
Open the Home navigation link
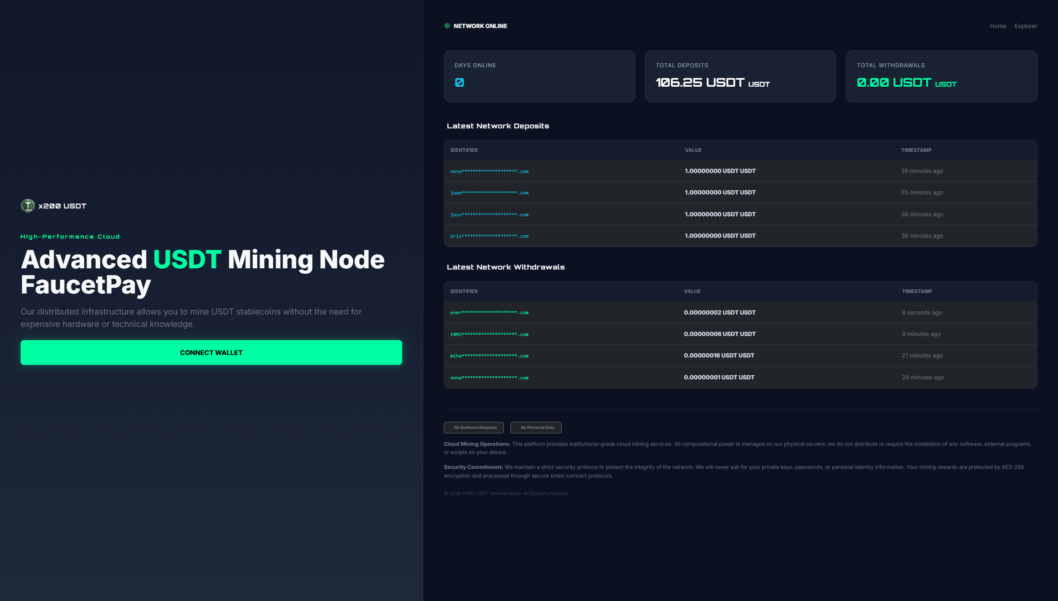point(998,26)
